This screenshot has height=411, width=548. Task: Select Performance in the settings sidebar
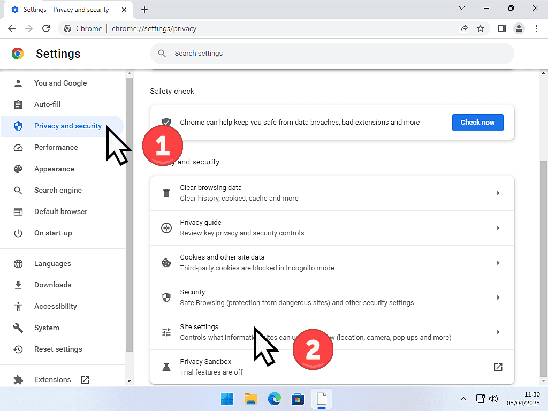(56, 147)
